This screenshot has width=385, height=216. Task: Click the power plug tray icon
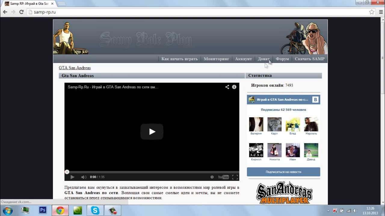(x=342, y=211)
